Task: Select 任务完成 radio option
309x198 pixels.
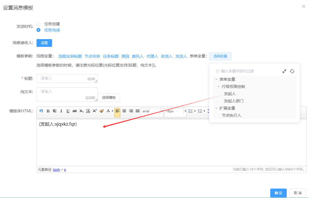Action: point(38,30)
